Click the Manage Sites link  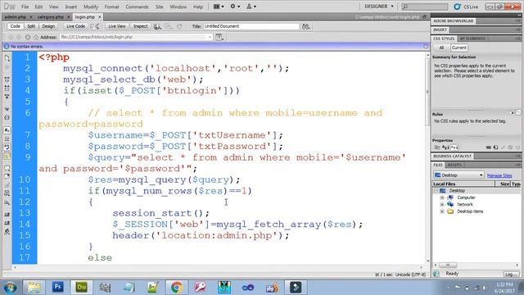[x=499, y=175]
